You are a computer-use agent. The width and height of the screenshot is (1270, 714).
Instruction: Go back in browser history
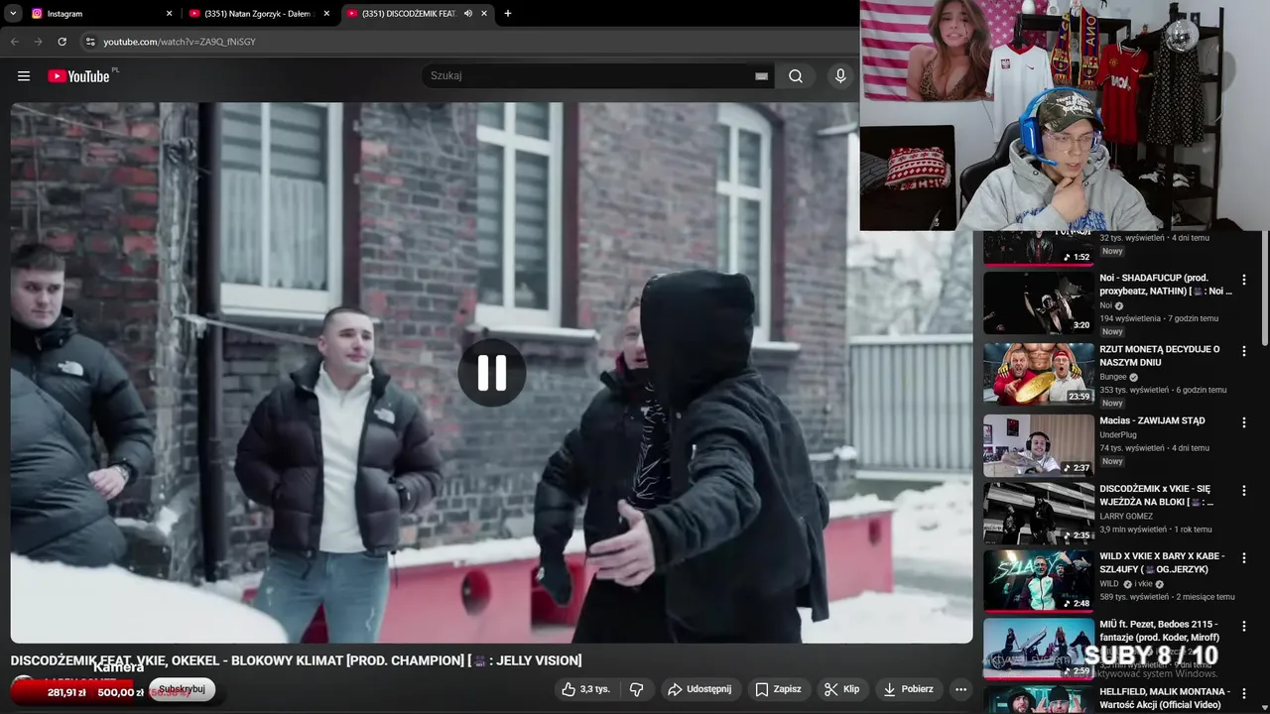click(14, 42)
